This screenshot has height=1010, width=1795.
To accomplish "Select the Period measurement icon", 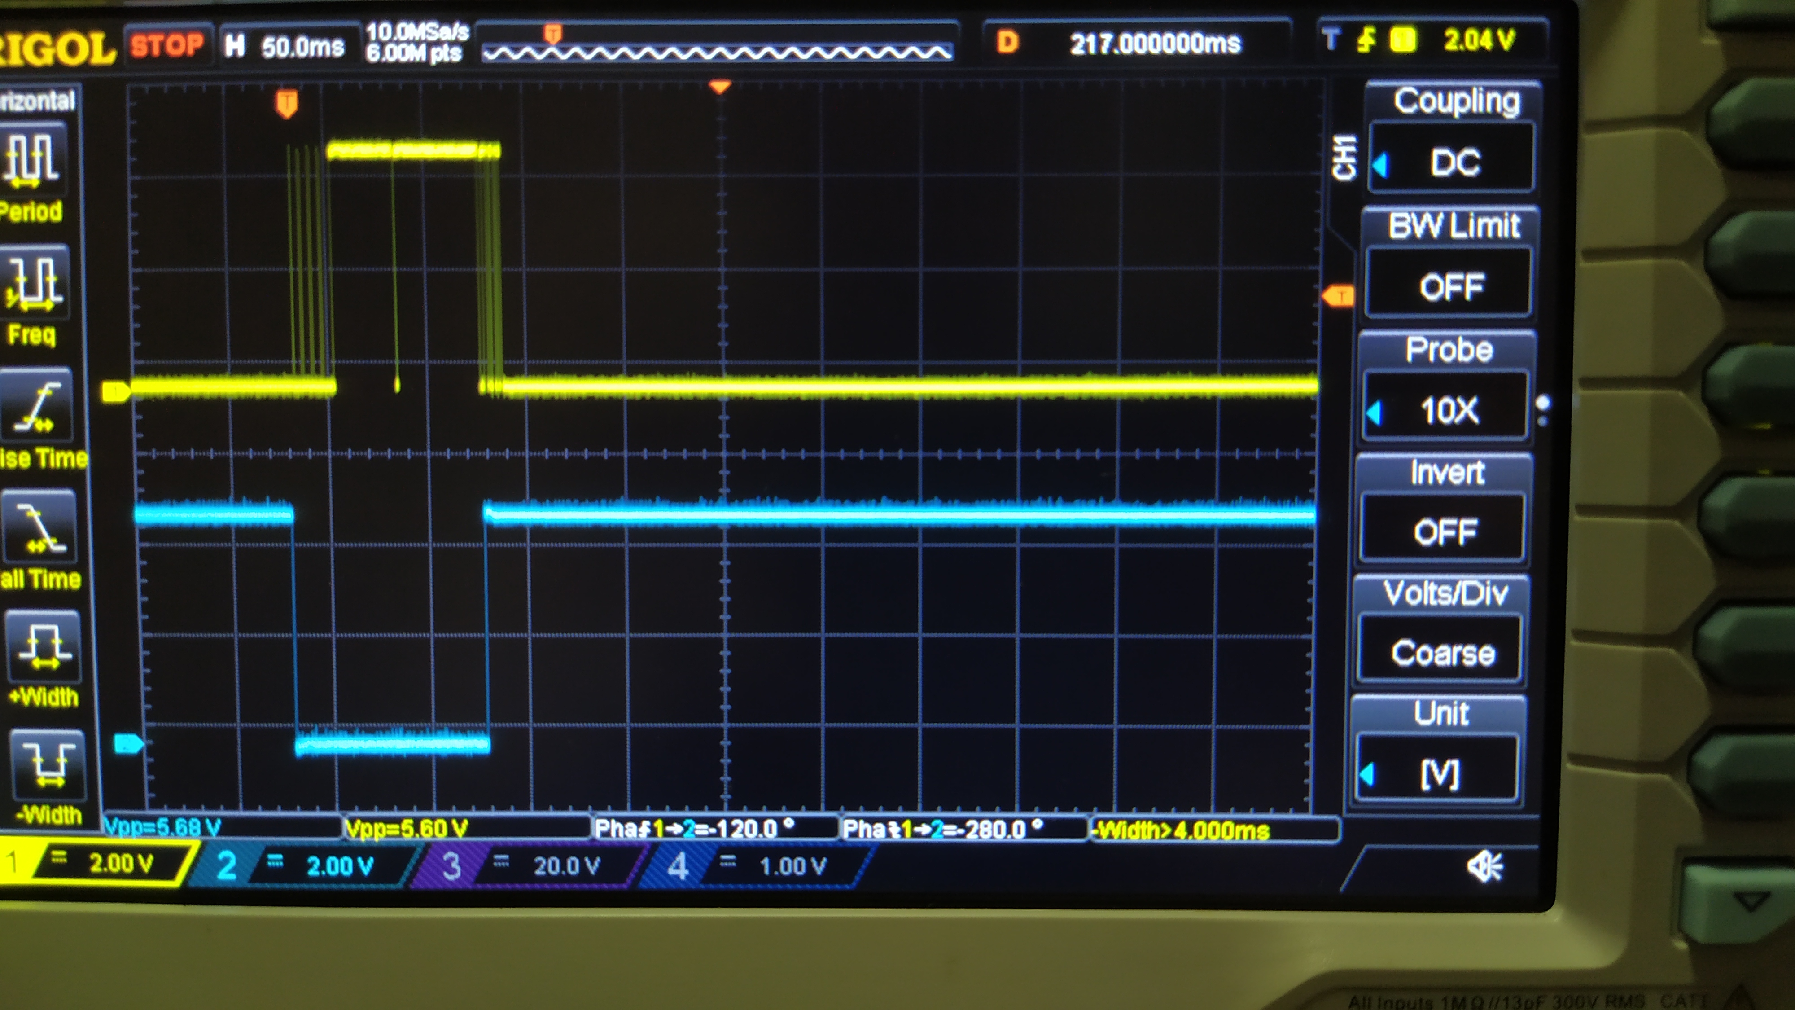I will pyautogui.click(x=34, y=160).
